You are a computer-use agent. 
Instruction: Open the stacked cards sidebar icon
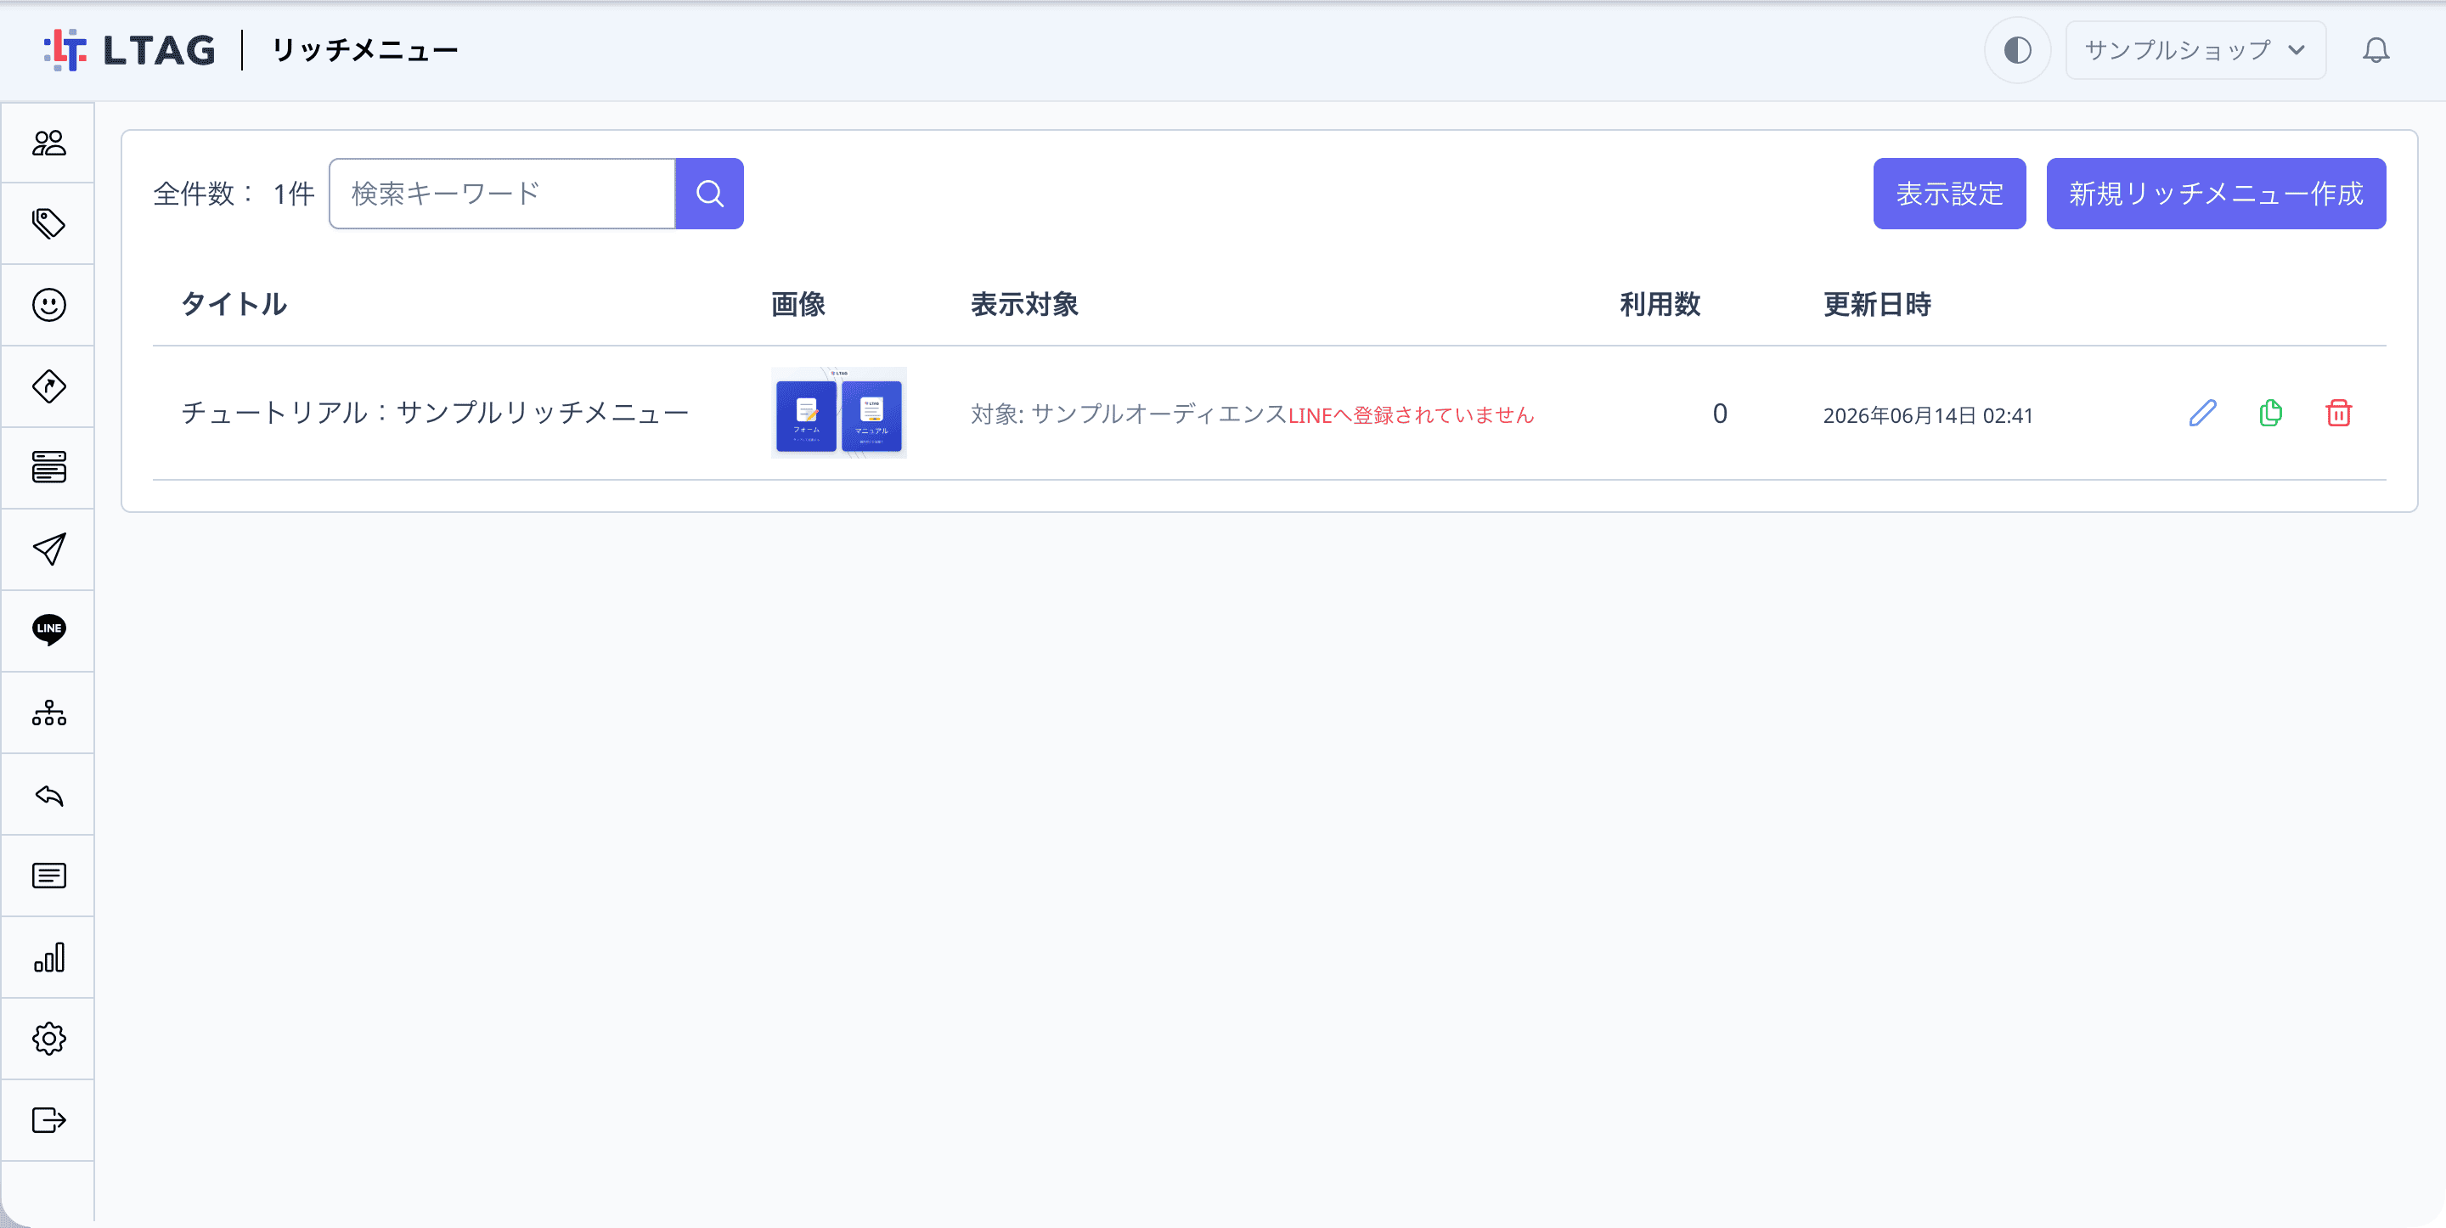click(48, 467)
